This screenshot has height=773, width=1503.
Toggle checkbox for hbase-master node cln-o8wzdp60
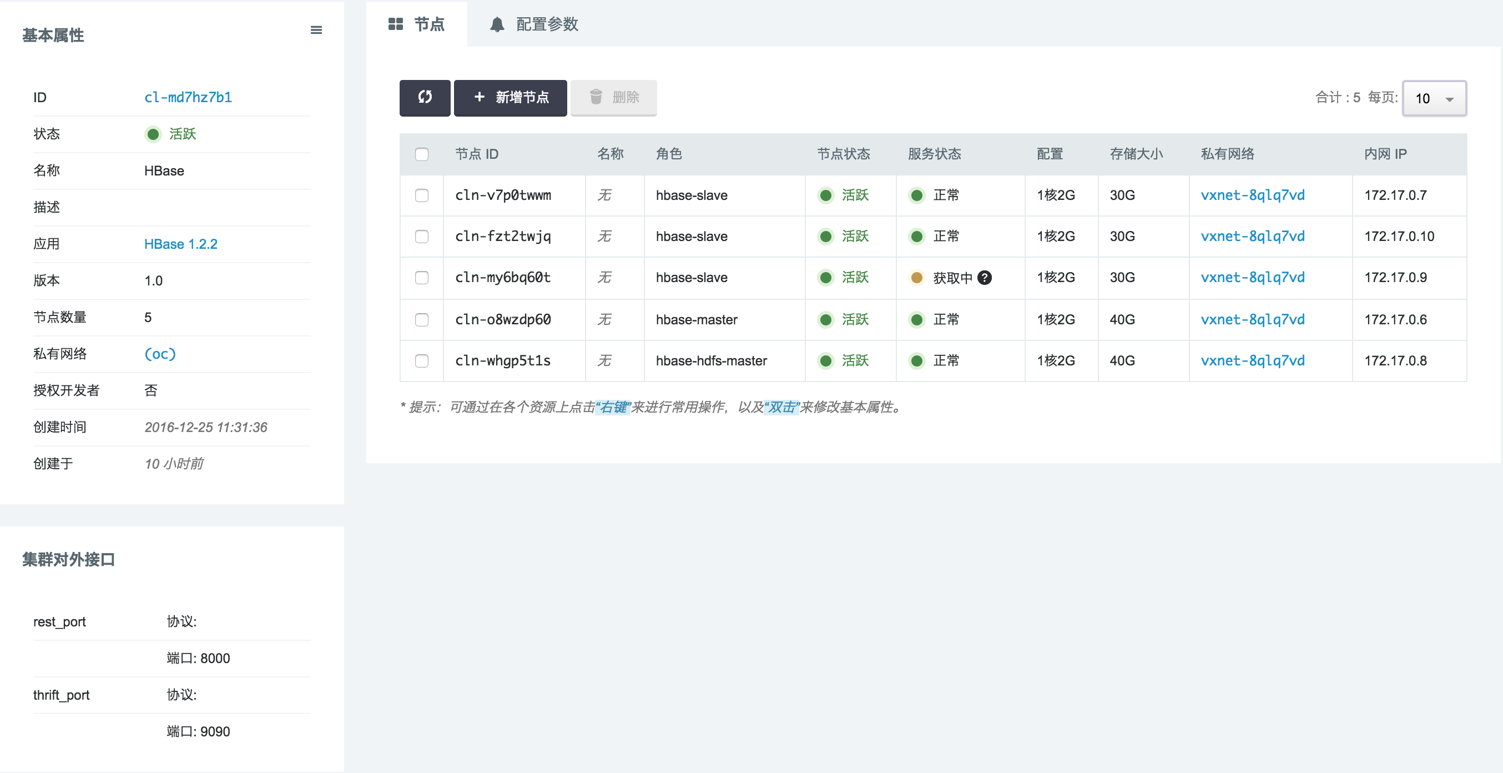coord(421,320)
